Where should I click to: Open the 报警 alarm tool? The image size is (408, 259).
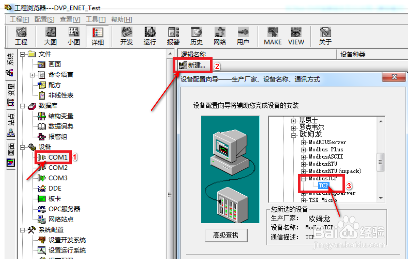point(173,36)
